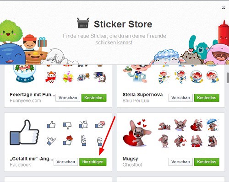Select the shaka hand sticker
Screen dimensions: 229x182
point(51,141)
